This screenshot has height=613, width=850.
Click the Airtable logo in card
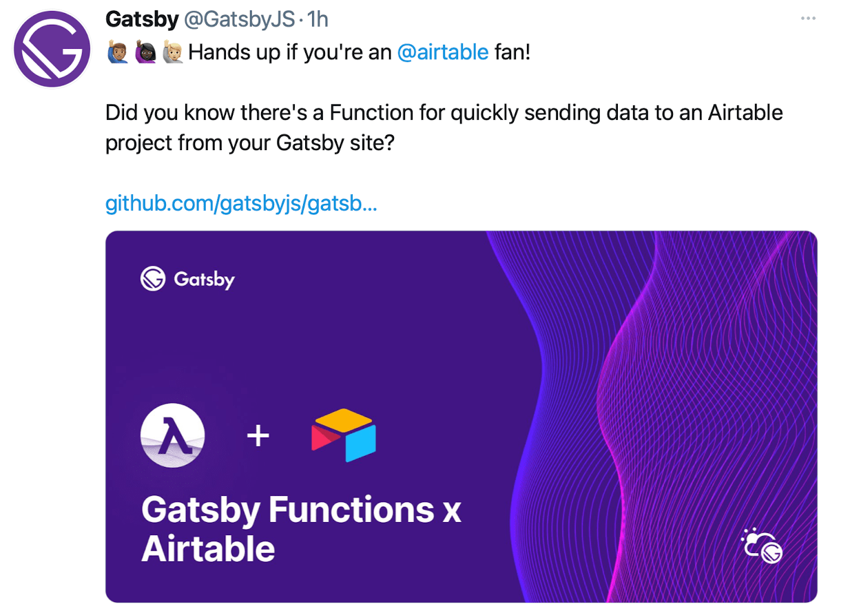344,435
